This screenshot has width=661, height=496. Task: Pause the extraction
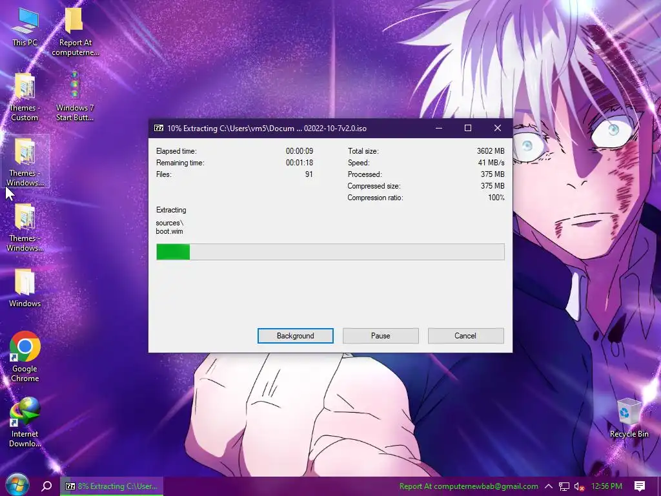tap(381, 336)
